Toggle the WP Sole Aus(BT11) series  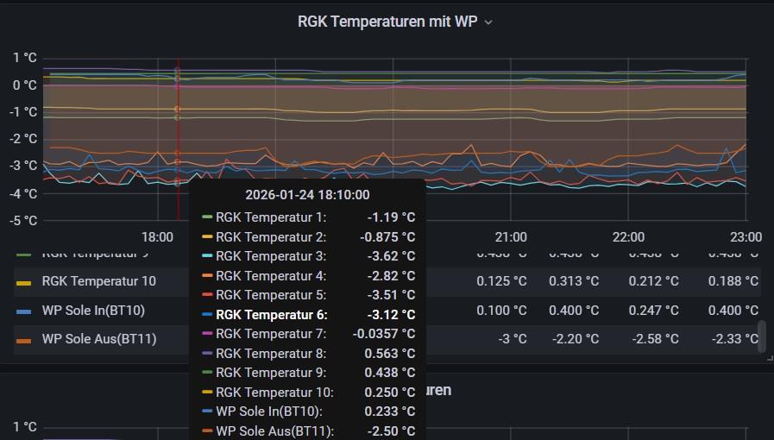[x=98, y=339]
